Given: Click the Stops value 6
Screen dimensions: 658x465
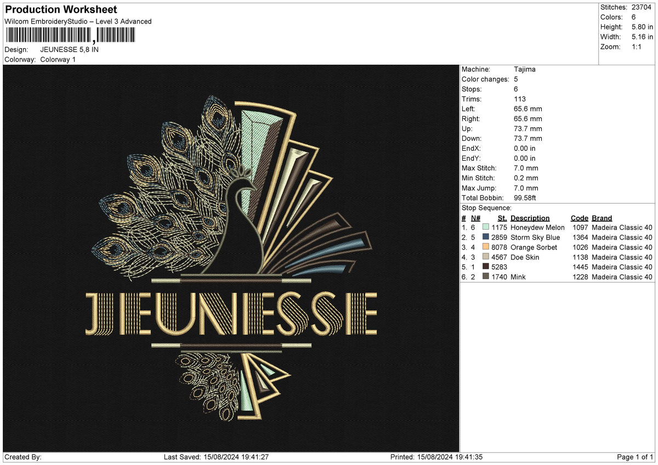Looking at the screenshot, I should [516, 89].
